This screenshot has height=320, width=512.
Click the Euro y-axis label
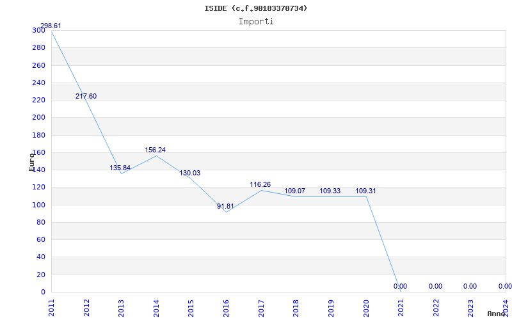point(31,162)
